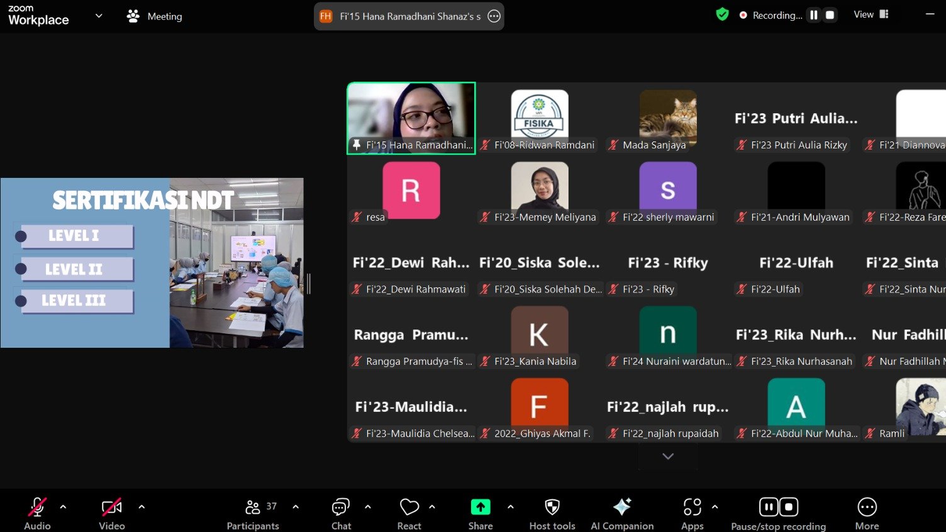Viewport: 946px width, 532px height.
Task: Select Fi'23-Memey Meliyana's video thumbnail
Action: [x=540, y=186]
